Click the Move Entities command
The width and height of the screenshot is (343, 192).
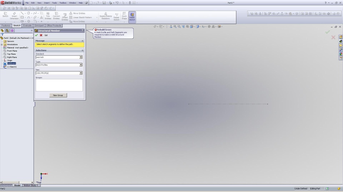(x=77, y=22)
